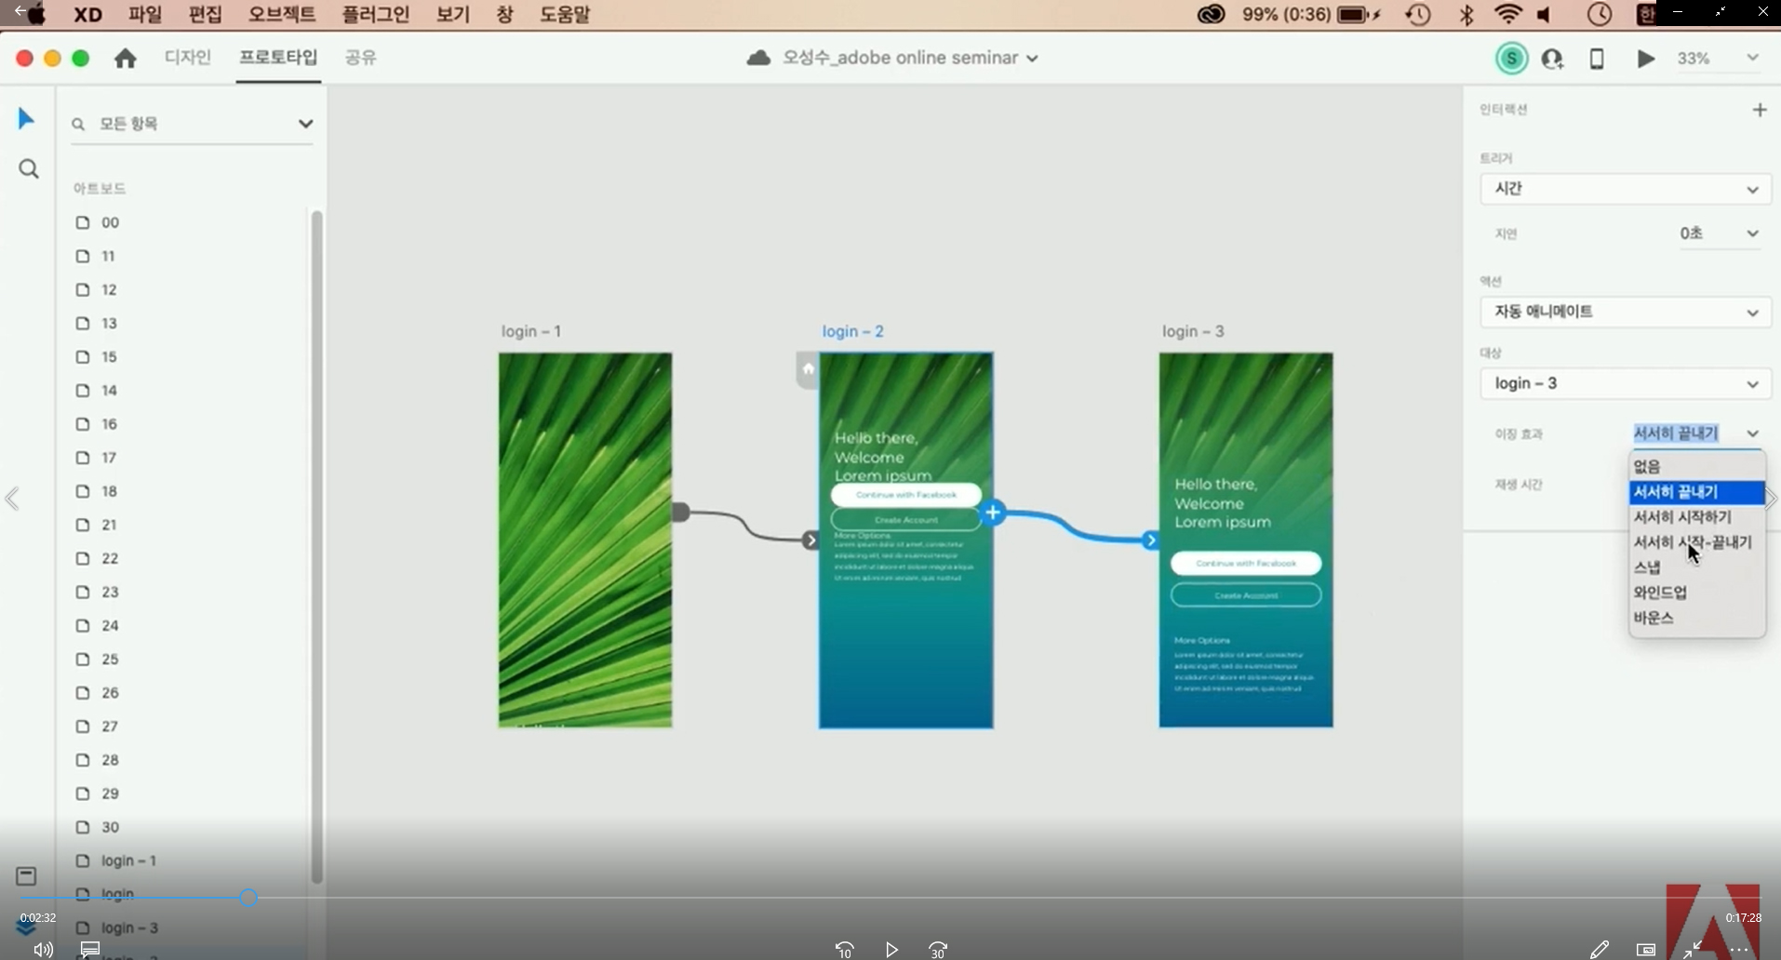Select 스냅 easing option
The image size is (1781, 960).
1697,567
